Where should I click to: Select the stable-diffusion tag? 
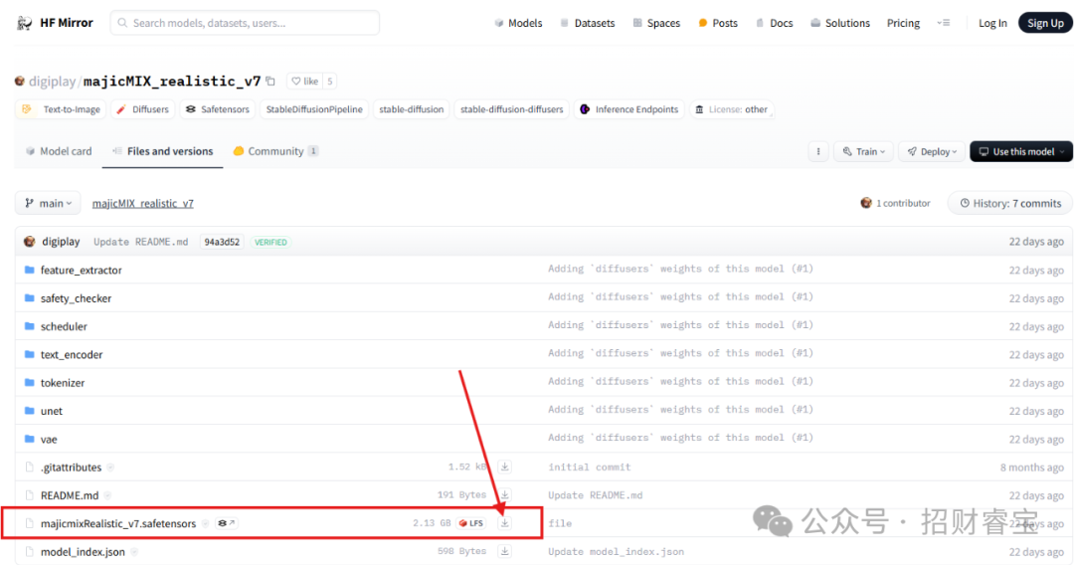(x=411, y=108)
